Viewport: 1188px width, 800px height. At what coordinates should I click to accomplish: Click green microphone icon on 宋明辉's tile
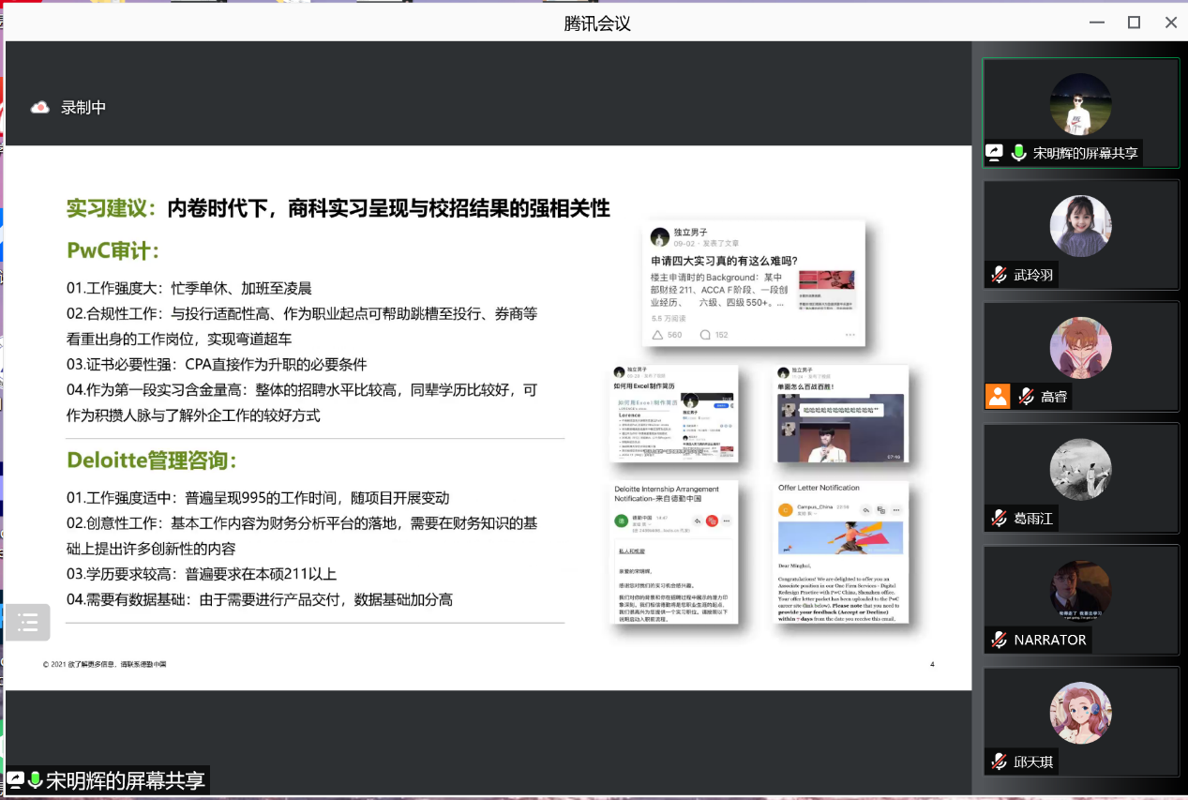(x=1019, y=152)
